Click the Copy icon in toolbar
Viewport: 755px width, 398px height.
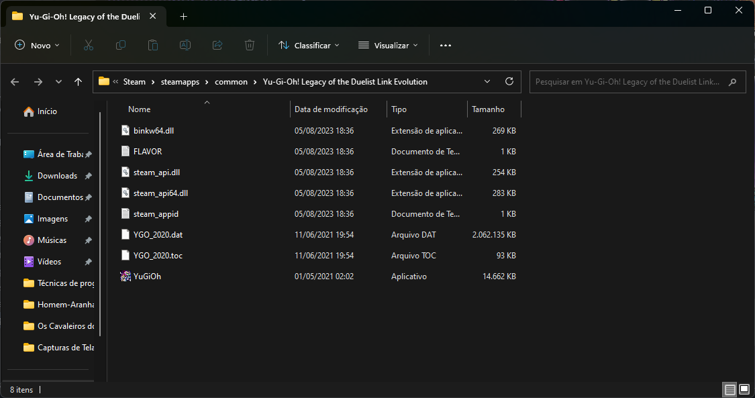tap(120, 45)
